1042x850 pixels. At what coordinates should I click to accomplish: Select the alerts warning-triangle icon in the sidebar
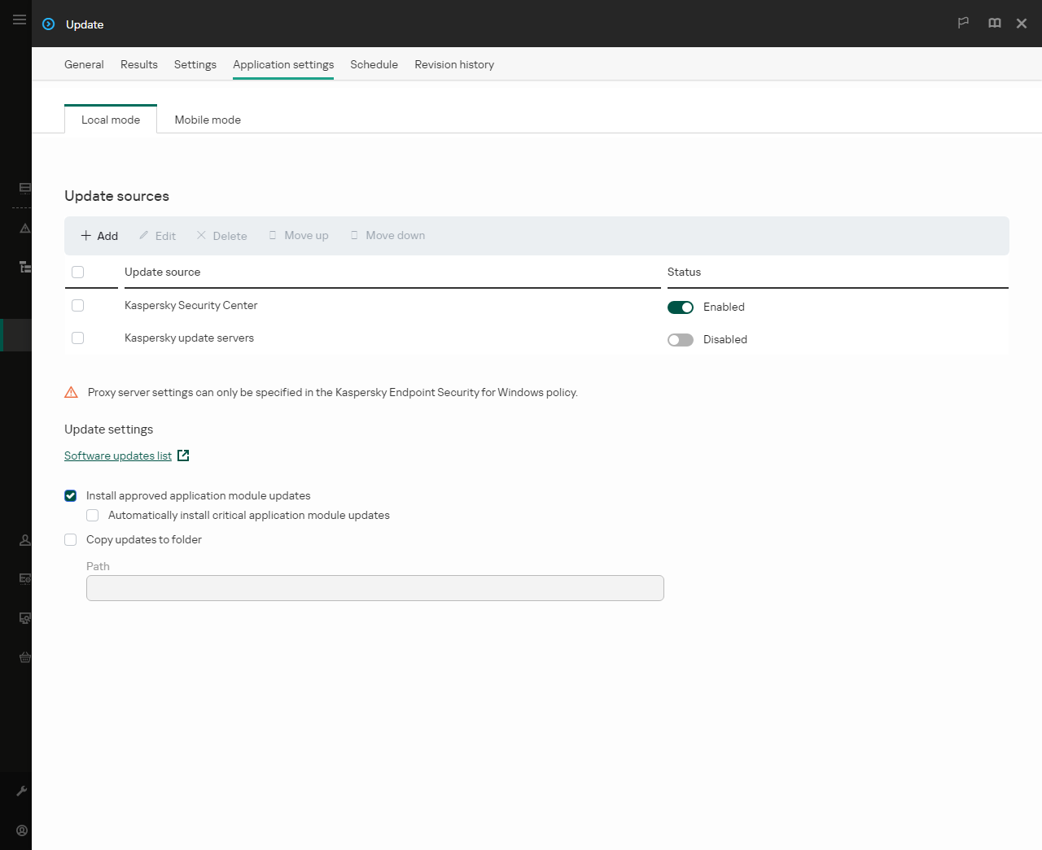pos(24,229)
